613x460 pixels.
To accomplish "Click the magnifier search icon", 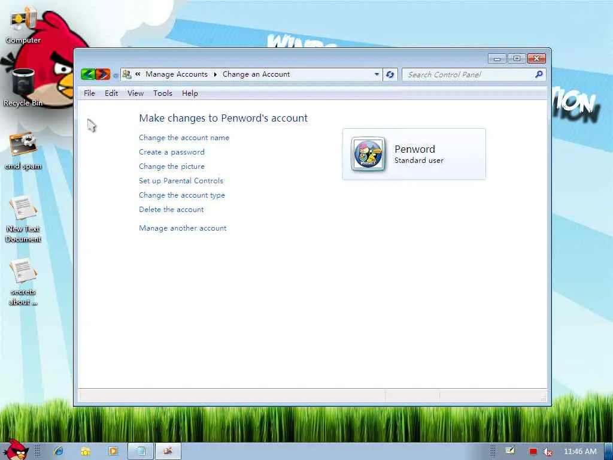I will 539,74.
